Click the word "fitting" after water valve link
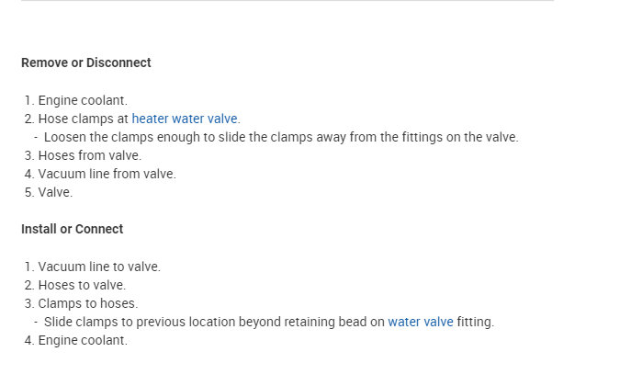The image size is (631, 386). coord(475,322)
